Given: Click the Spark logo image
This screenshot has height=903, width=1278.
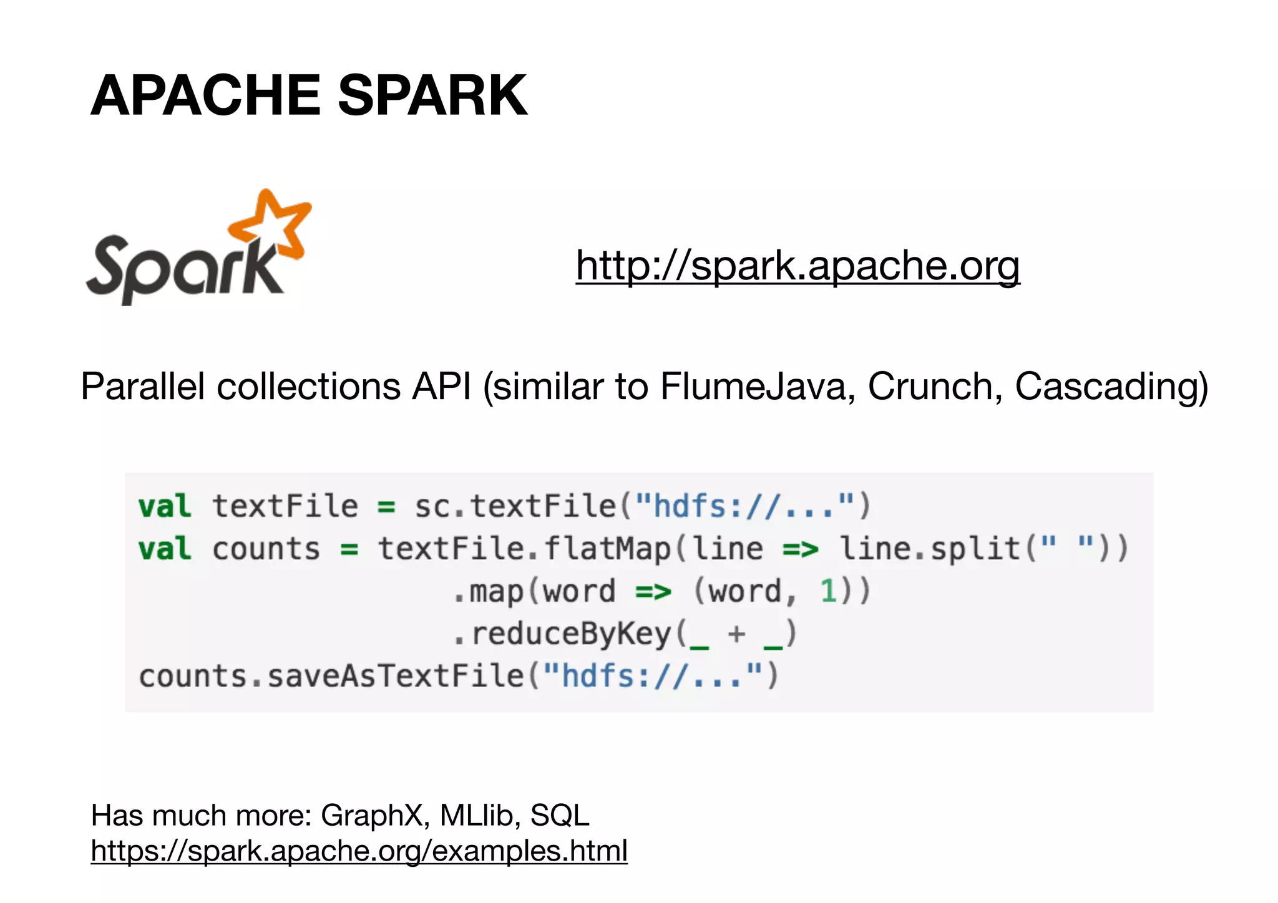Looking at the screenshot, I should 198,249.
